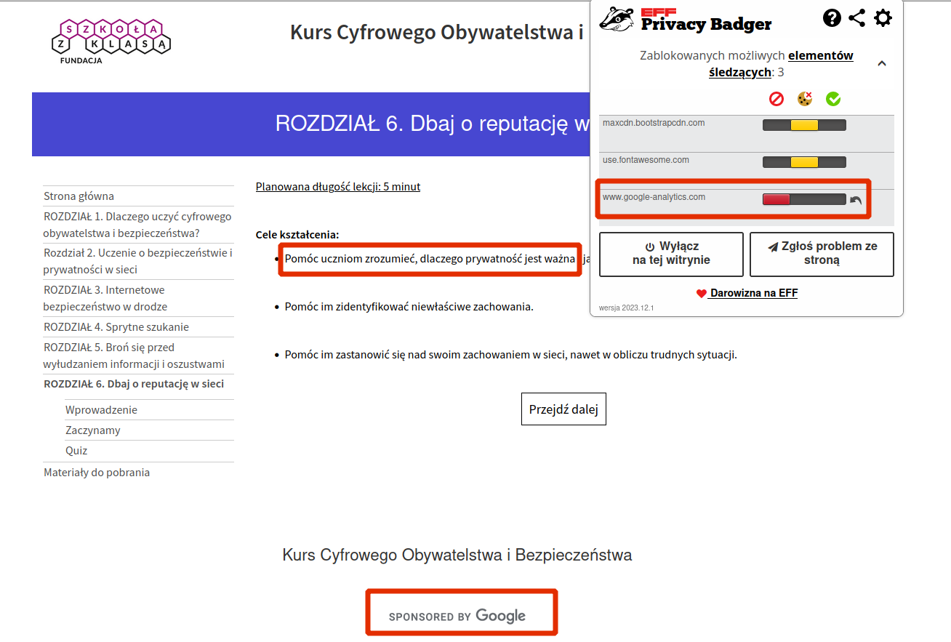Image resolution: width=951 pixels, height=642 pixels.
Task: Disable Privacy Badger on this site
Action: click(x=671, y=254)
